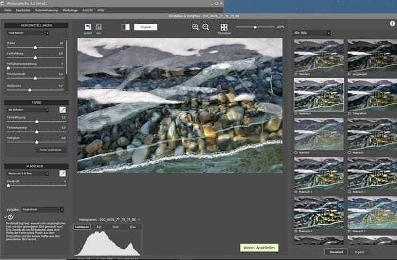
Task: Open the Werkzeuge menu
Action: pyautogui.click(x=70, y=11)
